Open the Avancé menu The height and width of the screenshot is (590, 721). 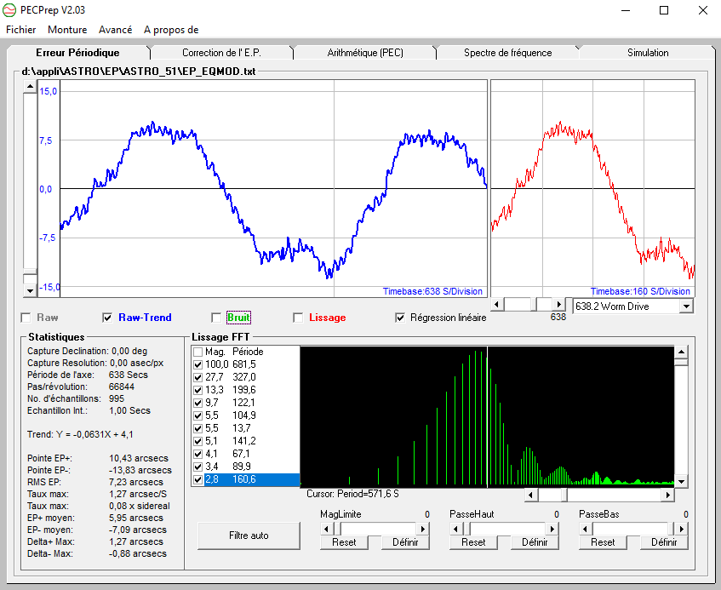pos(116,30)
